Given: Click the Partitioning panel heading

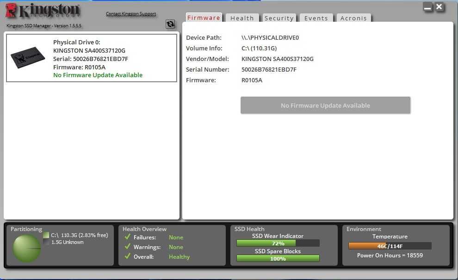Looking at the screenshot, I should pyautogui.click(x=26, y=229).
